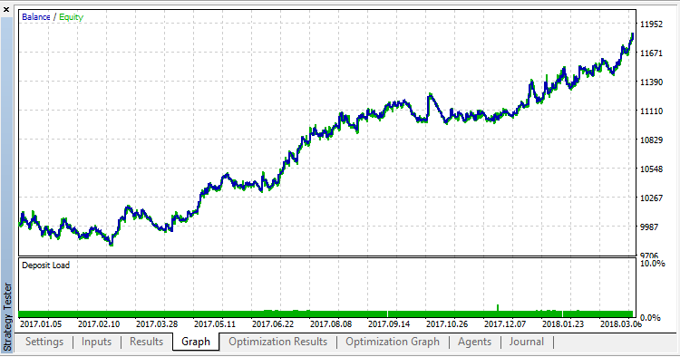Click the 2017.10.26 date label

448,323
